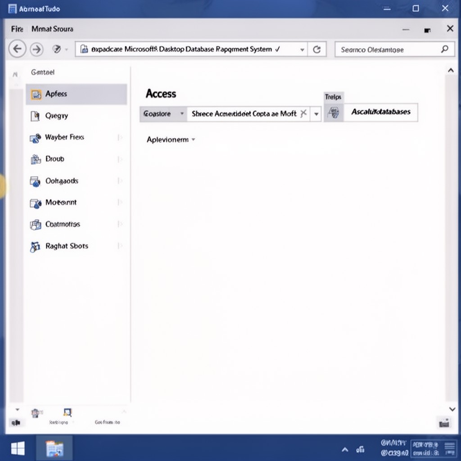Click the bottom-left status icon
This screenshot has height=461, width=461.
point(16,423)
